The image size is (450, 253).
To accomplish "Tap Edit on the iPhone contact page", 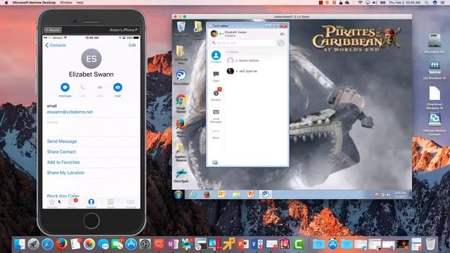I will (132, 45).
